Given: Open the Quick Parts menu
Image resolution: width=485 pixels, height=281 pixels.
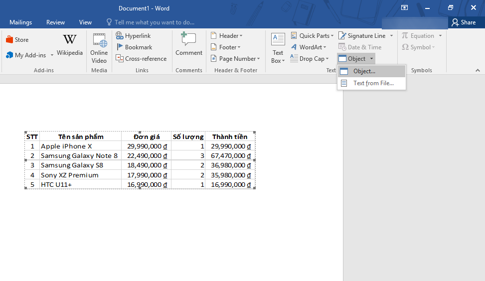Looking at the screenshot, I should point(312,36).
